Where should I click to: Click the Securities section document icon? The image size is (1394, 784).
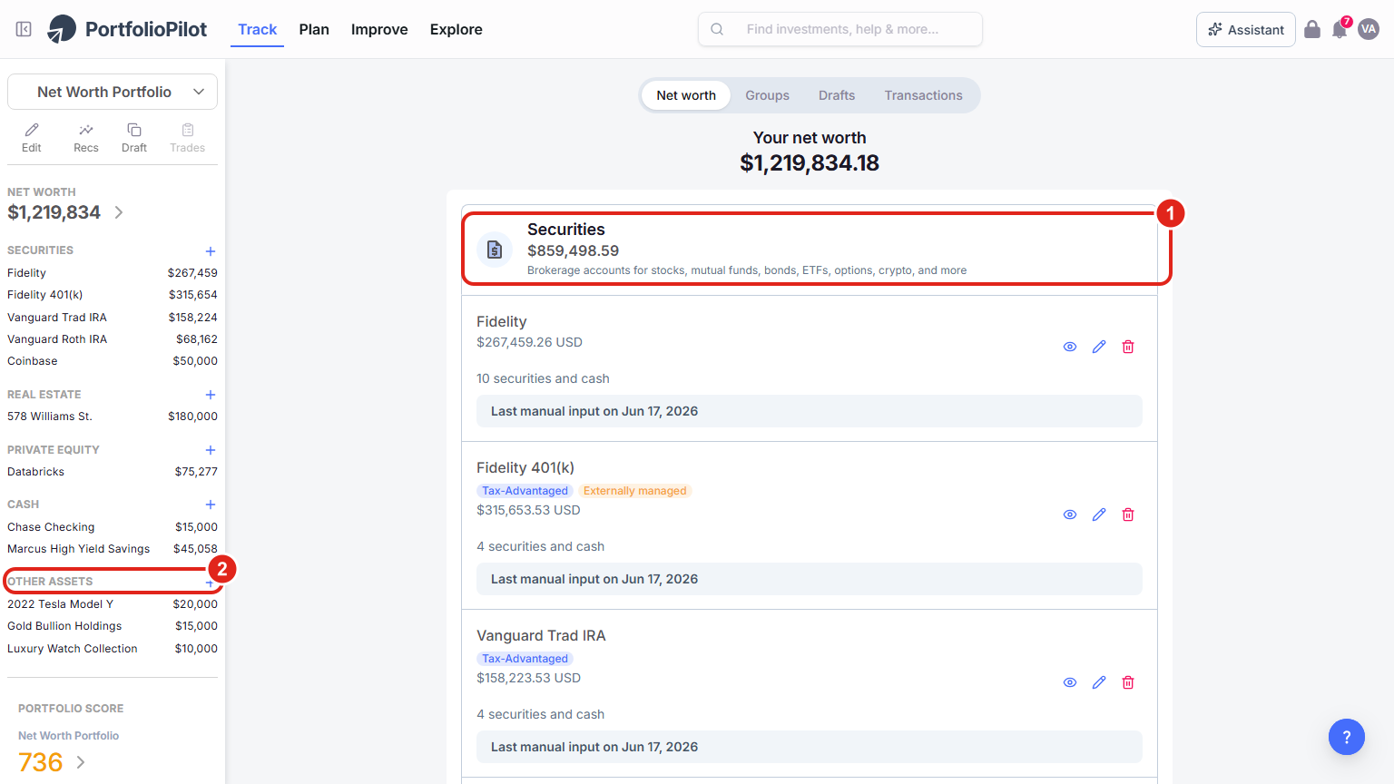point(495,250)
